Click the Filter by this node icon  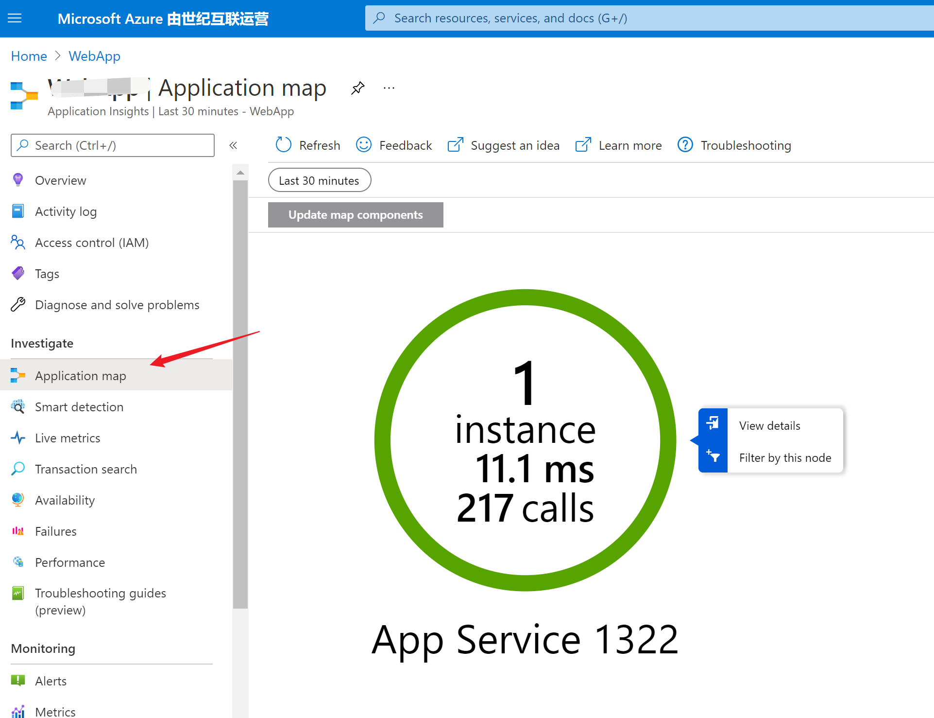coord(713,456)
